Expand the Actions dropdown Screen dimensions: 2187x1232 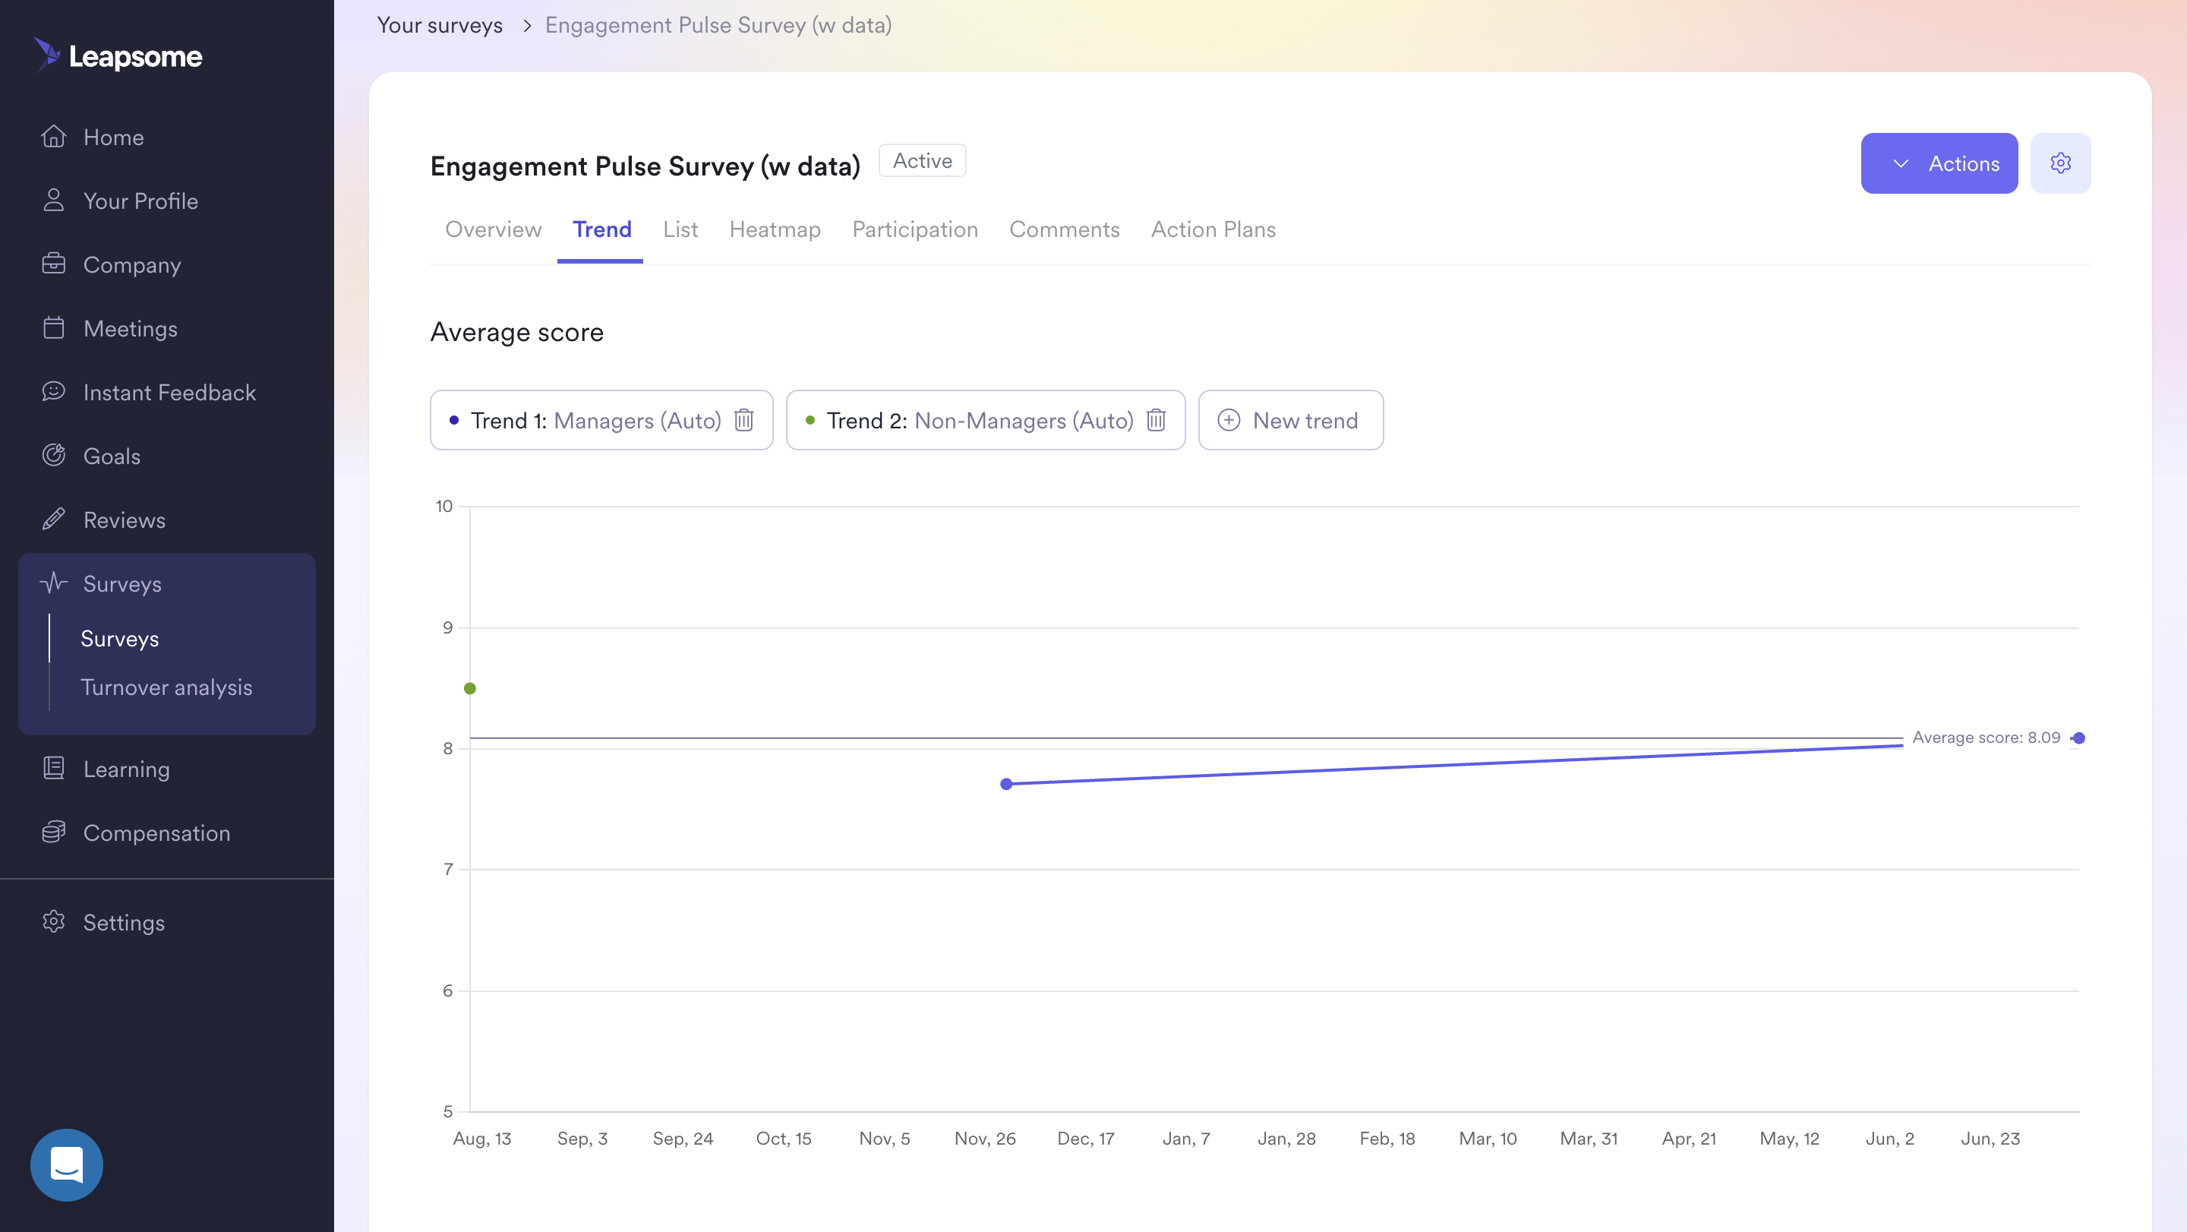coord(1939,163)
